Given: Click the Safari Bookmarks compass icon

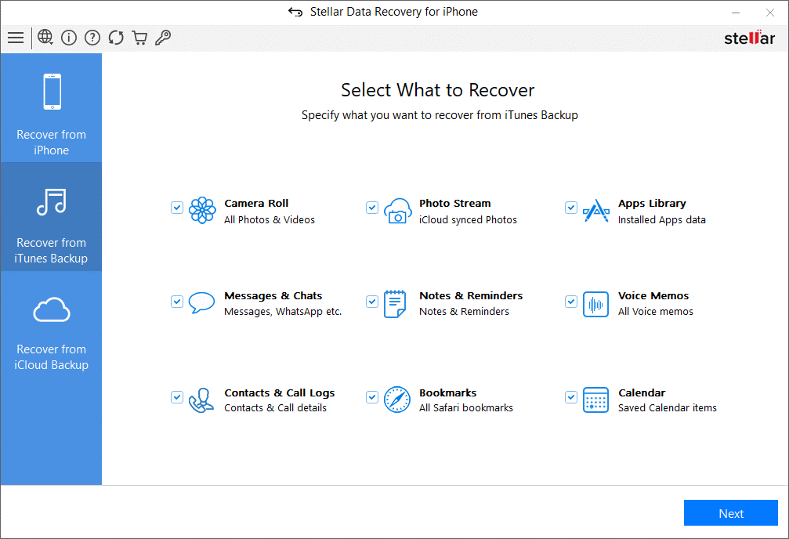Looking at the screenshot, I should point(397,400).
